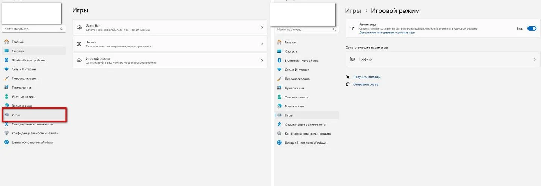Click Режим игры title text
This screenshot has width=541, height=186.
368,24
